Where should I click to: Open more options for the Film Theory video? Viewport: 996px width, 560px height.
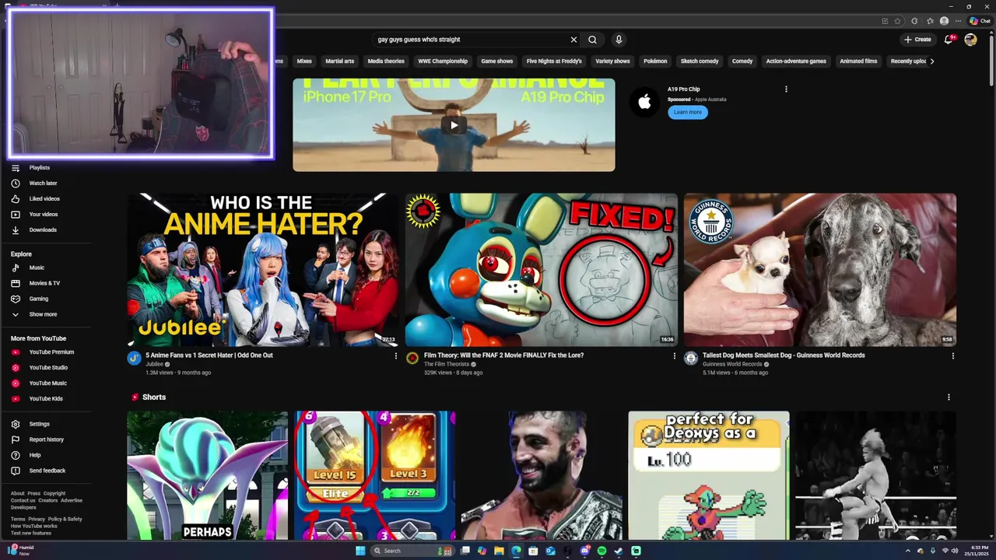[x=674, y=356]
